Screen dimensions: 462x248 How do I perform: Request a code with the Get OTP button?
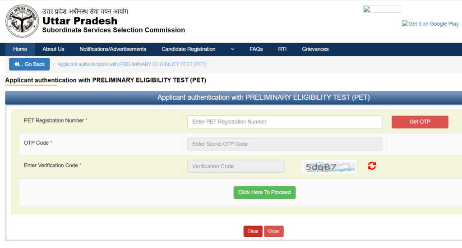tap(420, 122)
